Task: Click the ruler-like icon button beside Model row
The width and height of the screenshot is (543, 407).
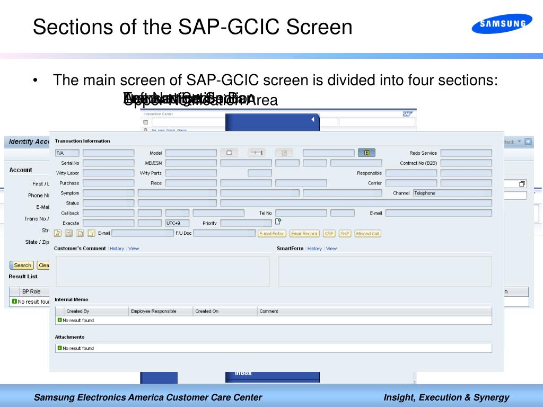Action: coord(257,153)
